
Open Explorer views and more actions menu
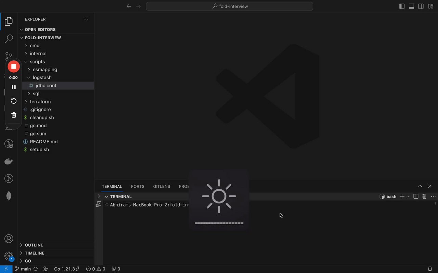(x=86, y=19)
